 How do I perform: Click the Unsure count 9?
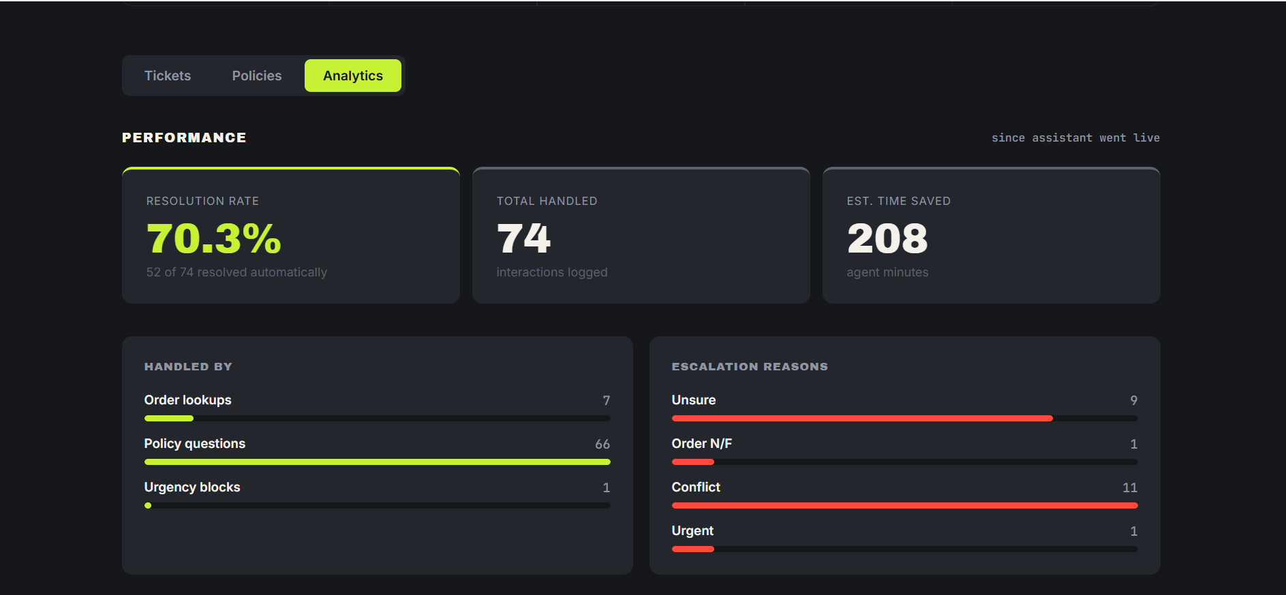[x=1134, y=400]
